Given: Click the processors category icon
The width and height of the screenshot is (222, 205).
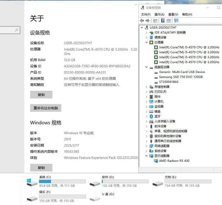Looking at the screenshot, I should [x=151, y=42].
